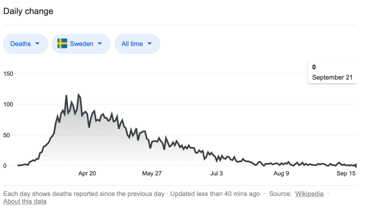
Task: Click the September 21 tooltip box
Action: pos(332,72)
